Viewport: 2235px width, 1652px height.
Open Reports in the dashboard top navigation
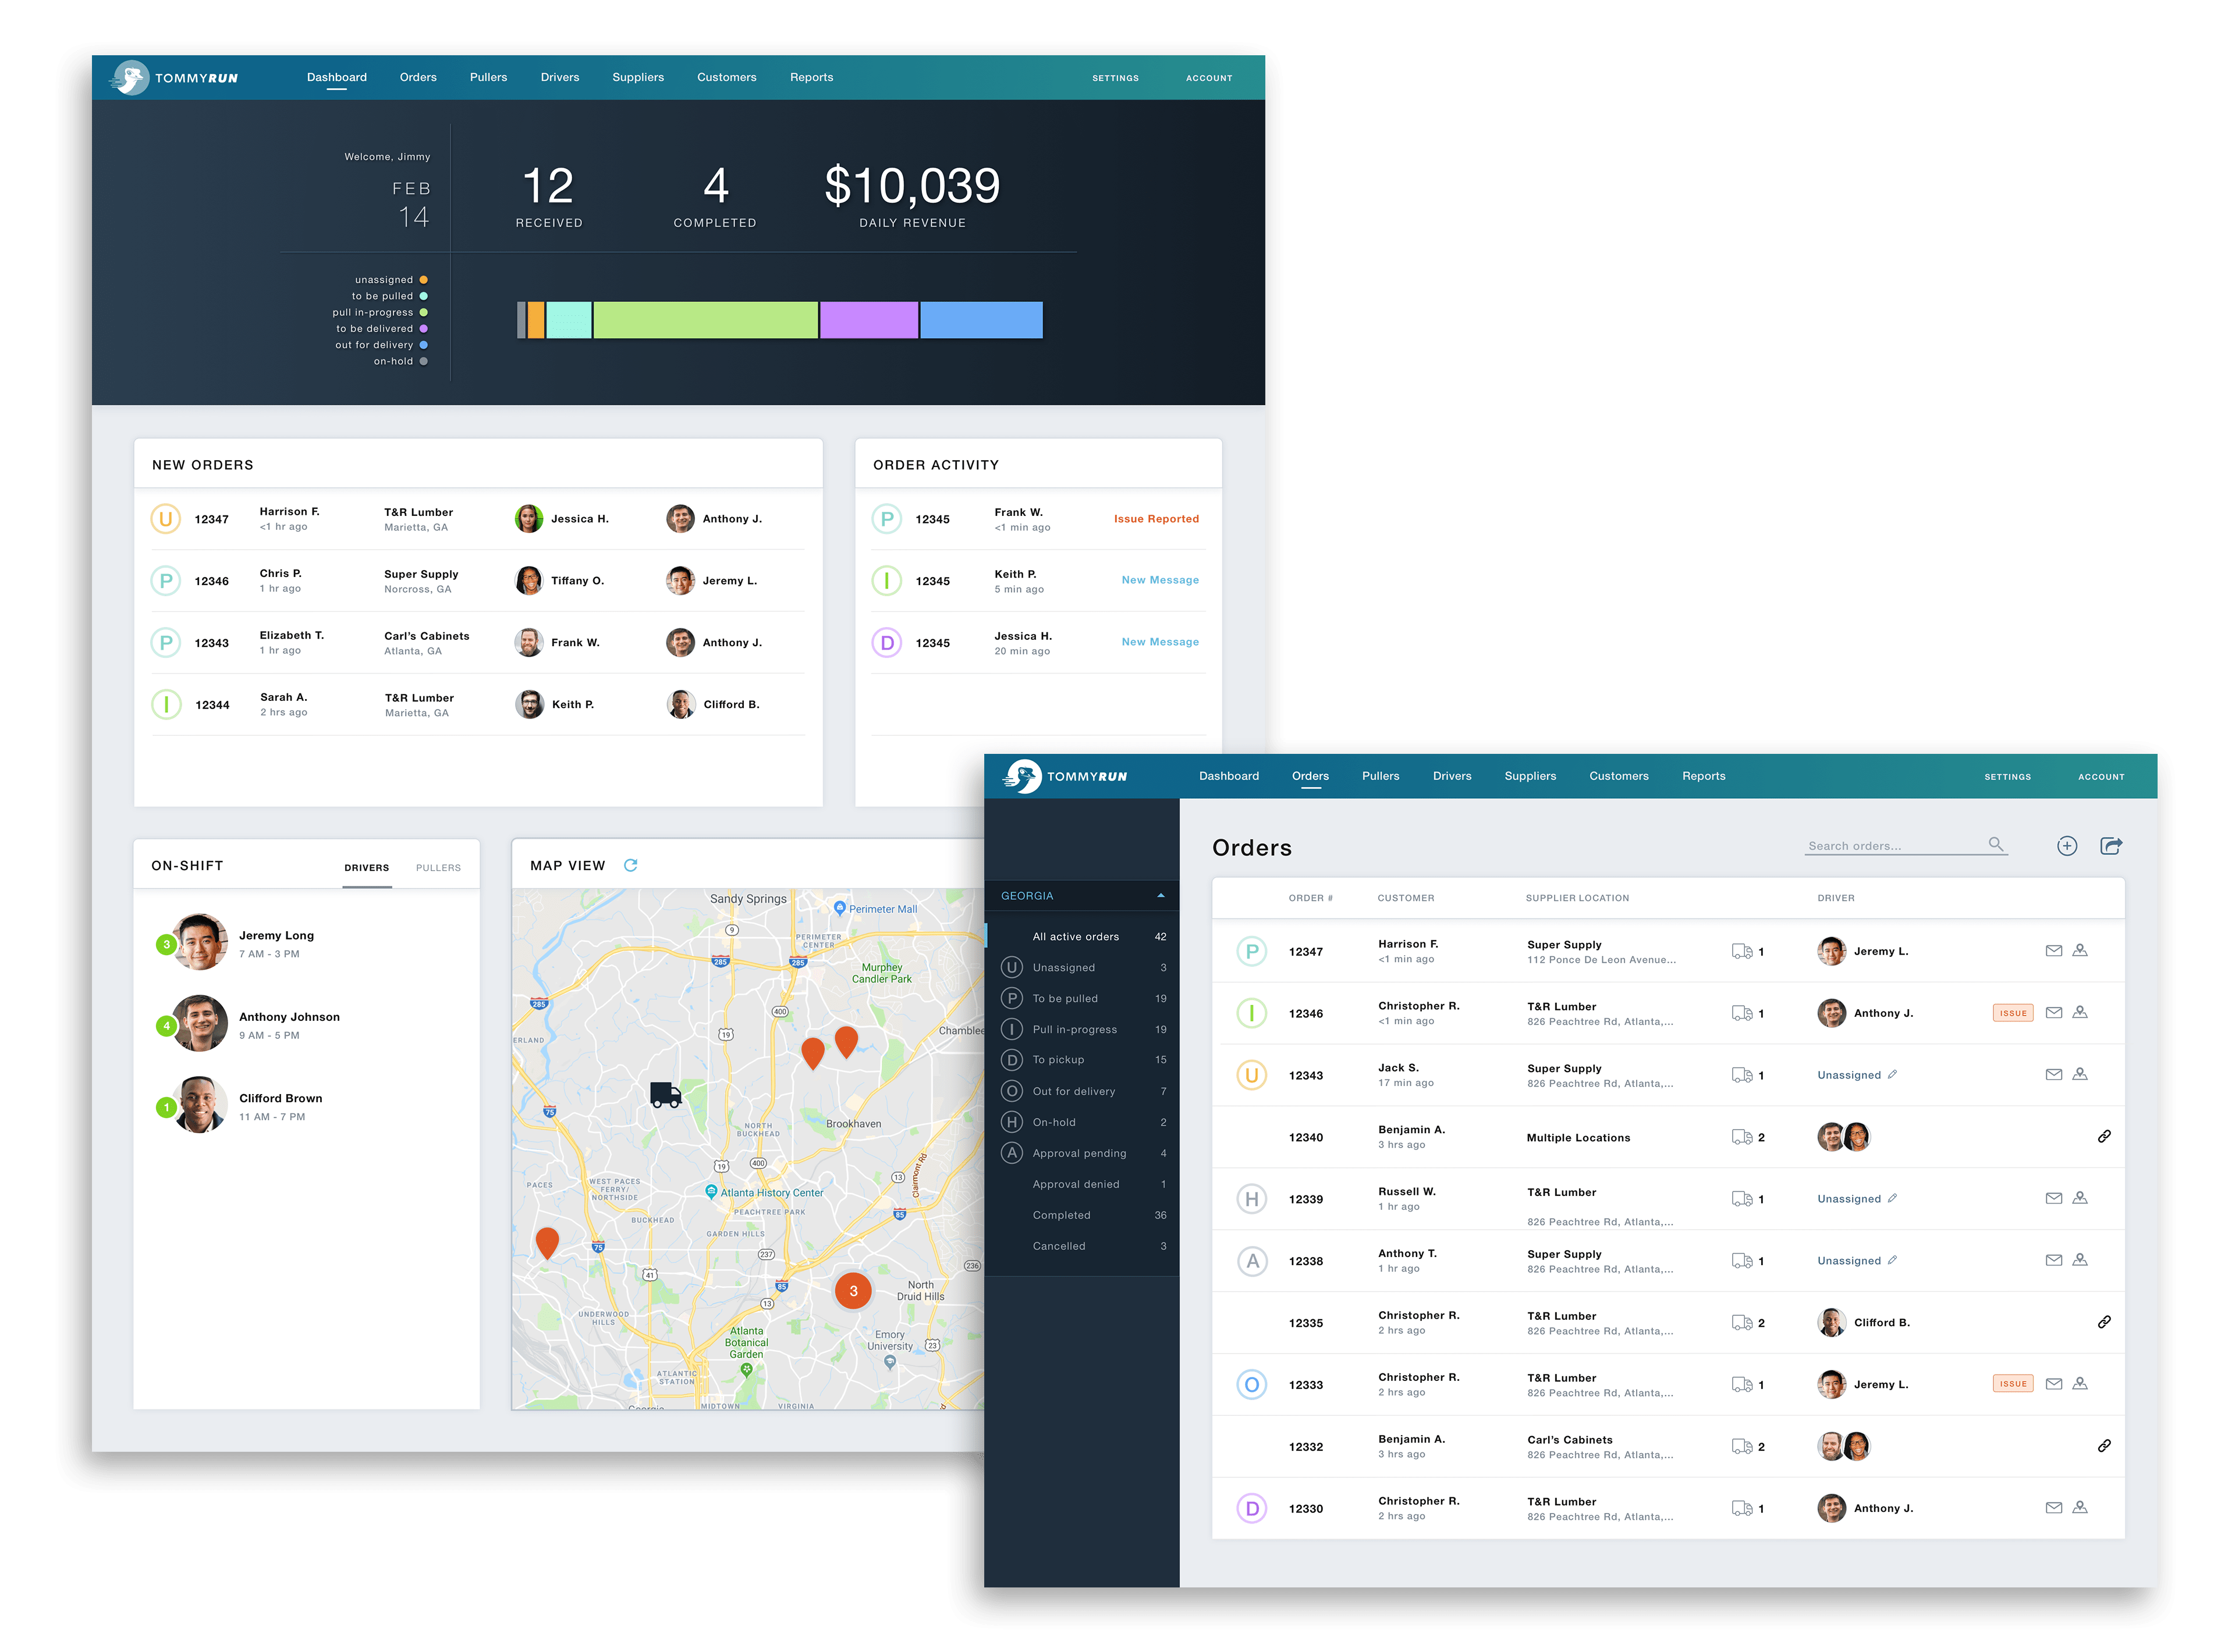[x=810, y=77]
